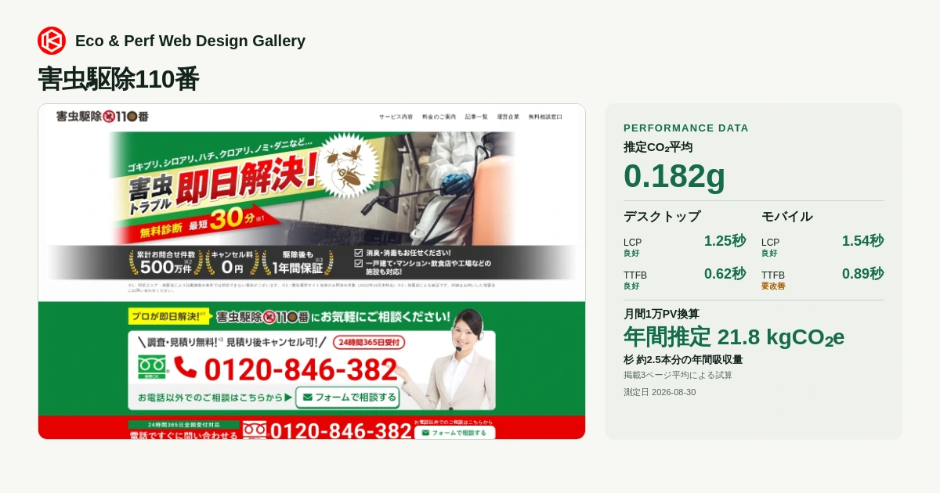
Task: Click the 杉 約2.5本分の年間吸収量 text
Action: click(683, 360)
